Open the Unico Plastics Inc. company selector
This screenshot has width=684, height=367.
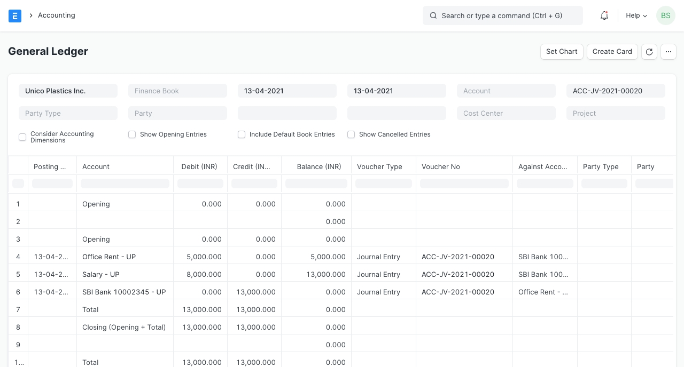tap(68, 91)
